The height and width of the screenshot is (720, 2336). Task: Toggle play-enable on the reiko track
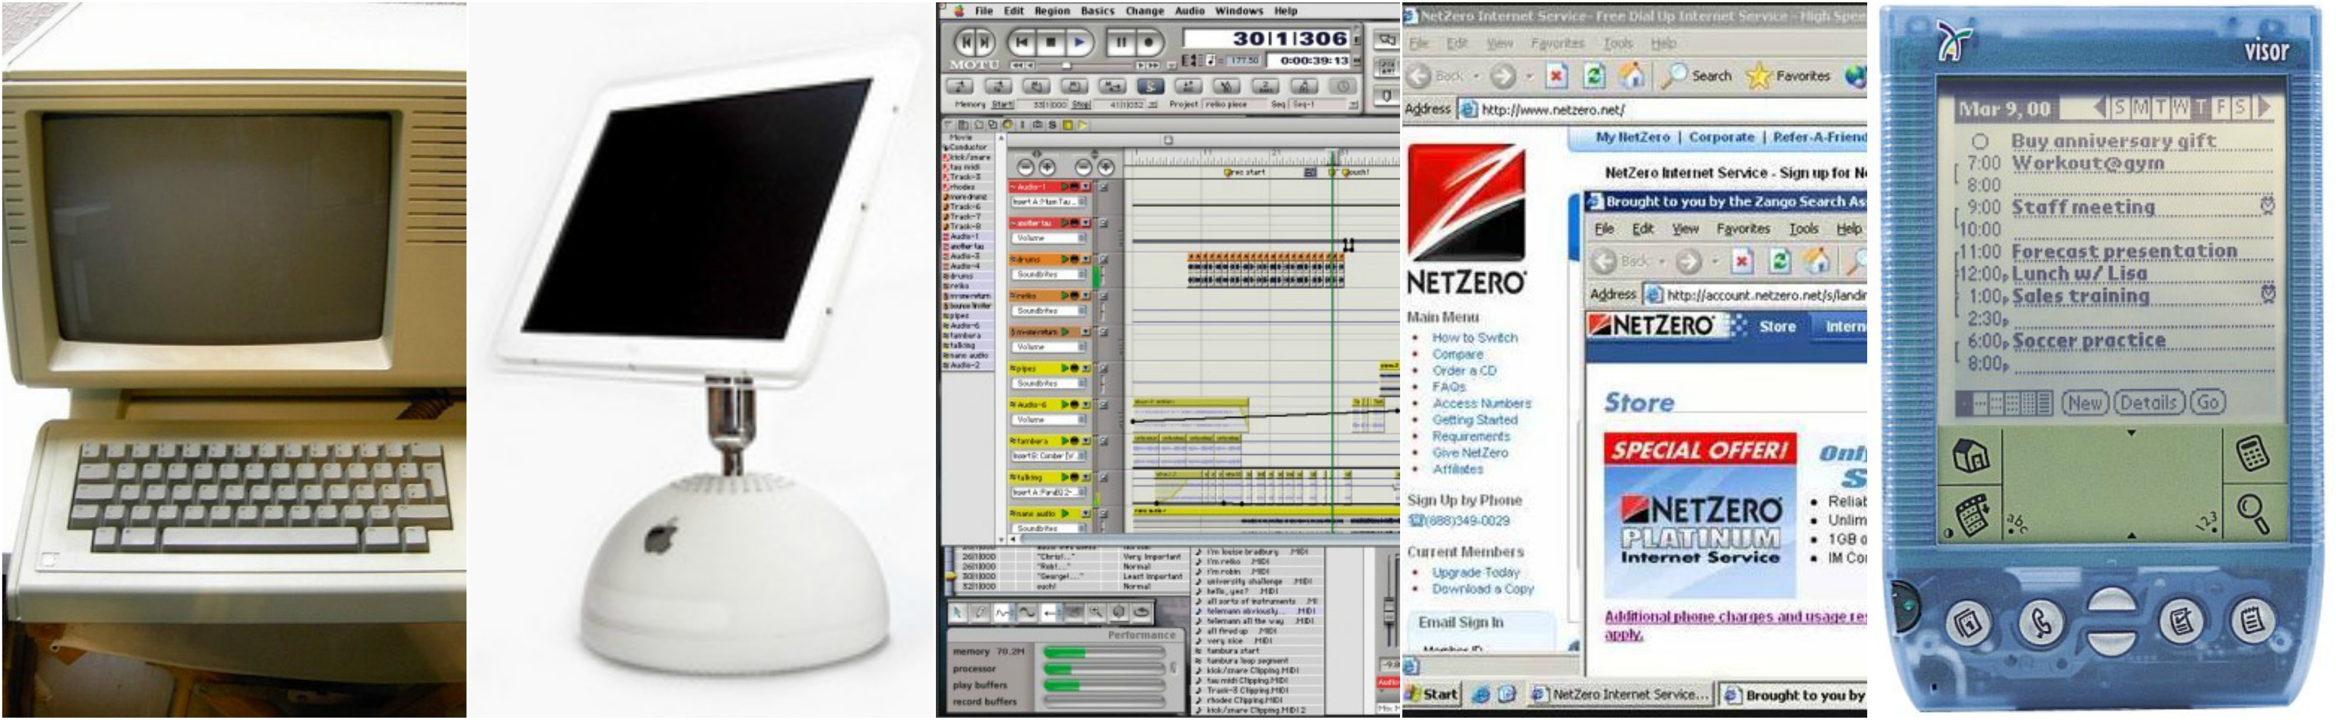pyautogui.click(x=1065, y=295)
